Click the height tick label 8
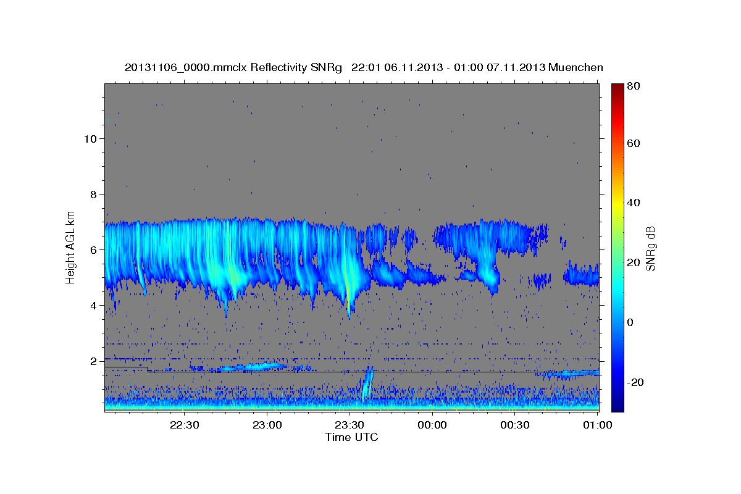Viewport: 741px width, 494px height. tap(94, 194)
